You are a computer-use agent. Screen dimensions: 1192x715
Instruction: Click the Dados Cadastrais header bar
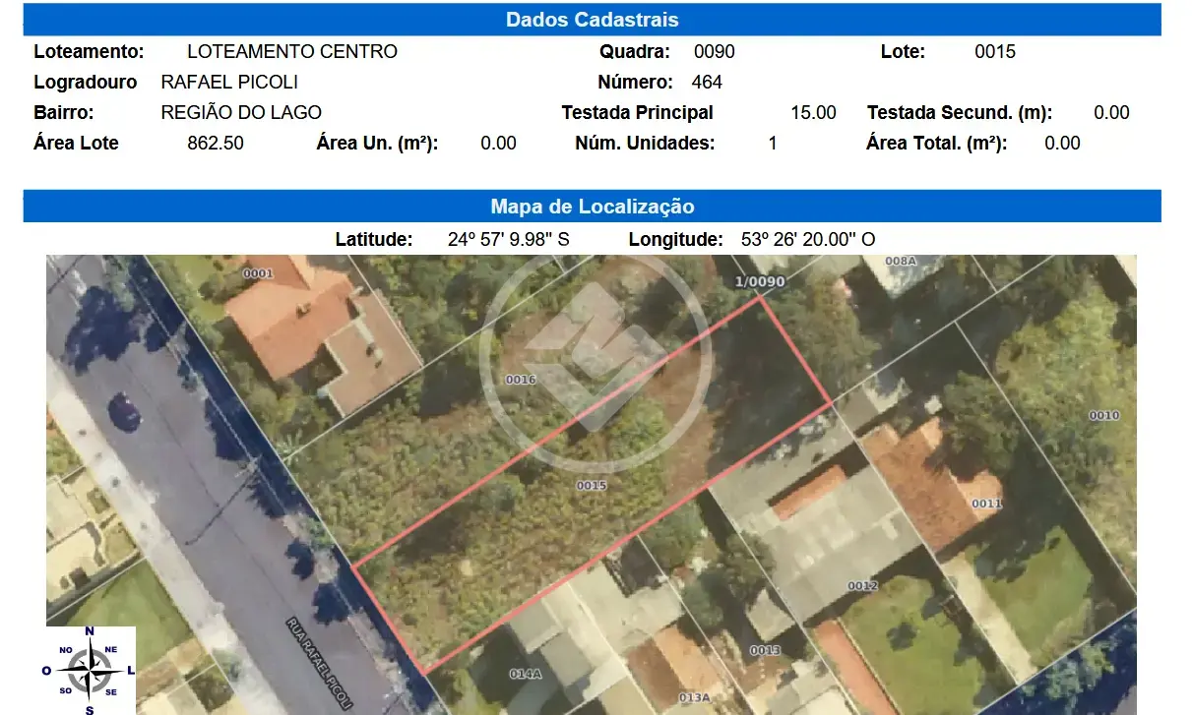[592, 20]
